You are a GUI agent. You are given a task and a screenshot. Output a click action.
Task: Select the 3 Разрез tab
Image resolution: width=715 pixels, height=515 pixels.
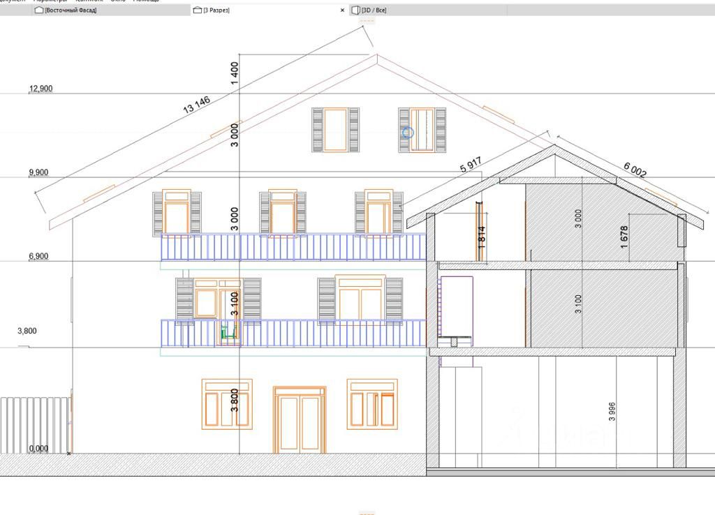click(x=269, y=10)
